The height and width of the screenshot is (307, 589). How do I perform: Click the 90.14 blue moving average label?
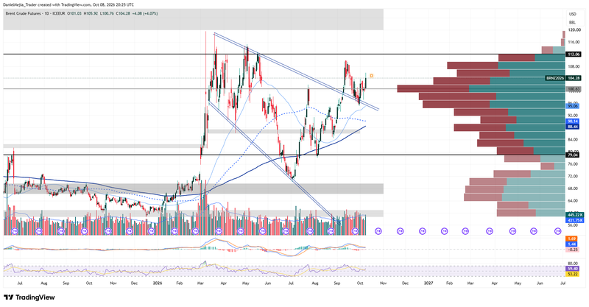(x=573, y=121)
